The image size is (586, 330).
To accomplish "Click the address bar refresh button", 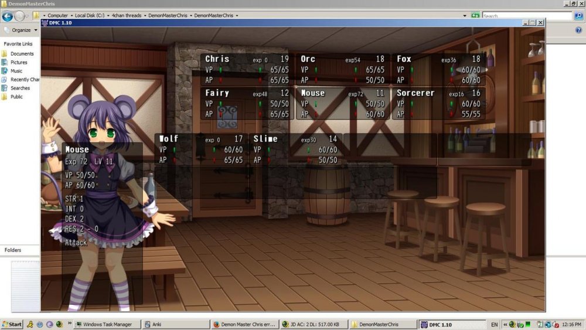I will pos(475,16).
